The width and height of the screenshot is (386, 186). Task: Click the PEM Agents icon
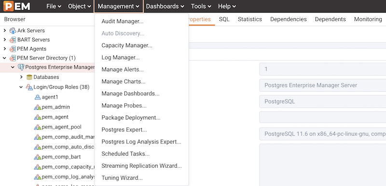13,49
